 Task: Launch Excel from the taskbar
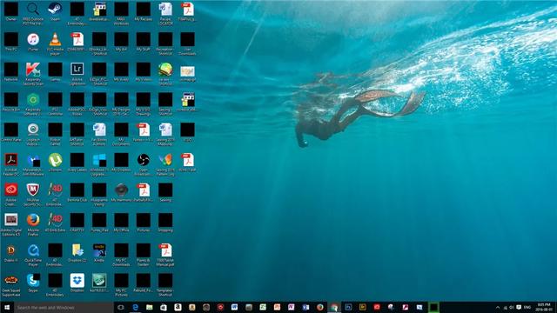[x=263, y=307]
